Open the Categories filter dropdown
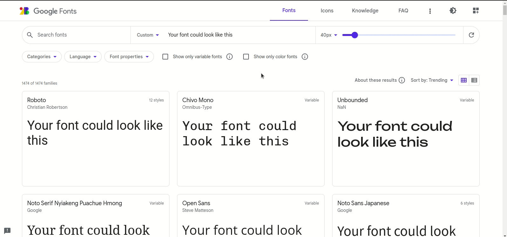The height and width of the screenshot is (237, 507). (42, 57)
